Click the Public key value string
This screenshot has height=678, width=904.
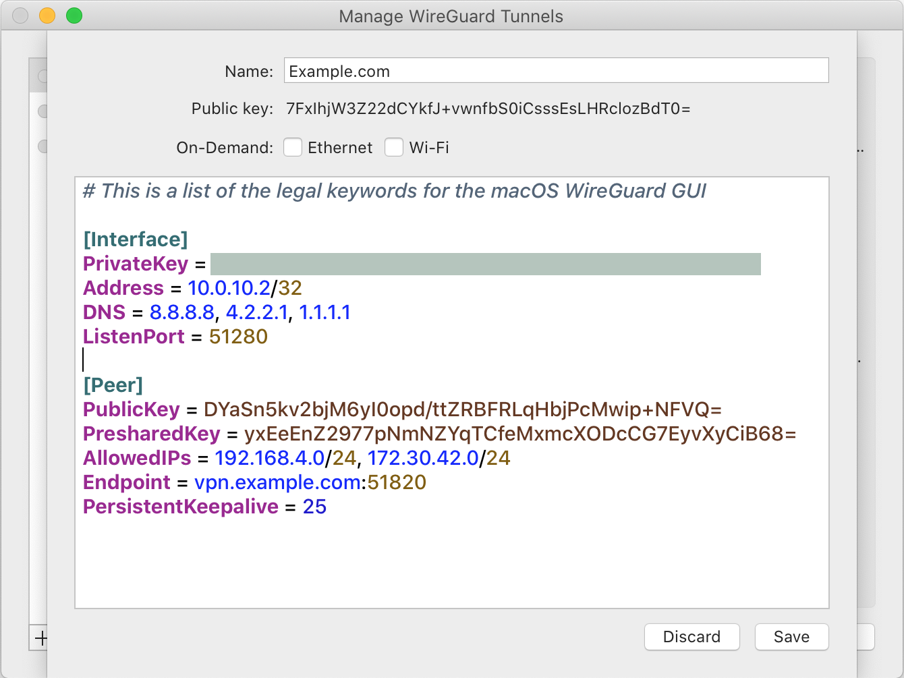coord(488,109)
